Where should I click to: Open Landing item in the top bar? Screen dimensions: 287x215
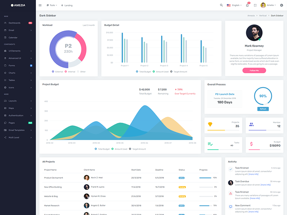point(67,5)
